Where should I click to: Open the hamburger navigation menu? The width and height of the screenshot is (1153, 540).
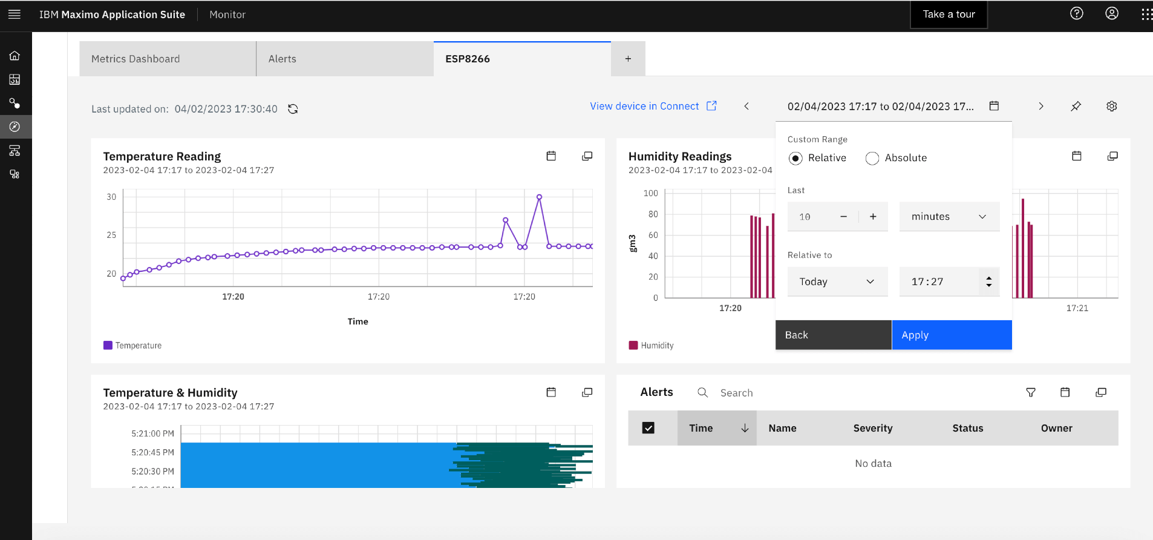[x=15, y=14]
